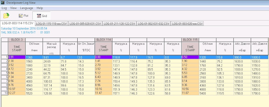The width and height of the screenshot is (269, 107).
Task: Click the Уг.Оп.Зажиг °BTDC column header
Action: [86, 48]
